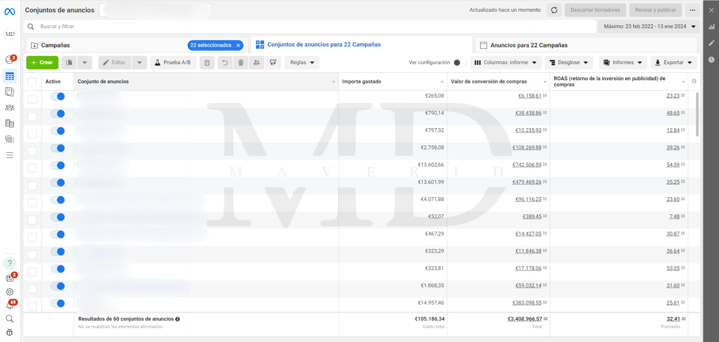Open the date range selector dropdown
Image resolution: width=719 pixels, height=342 pixels.
[x=649, y=27]
